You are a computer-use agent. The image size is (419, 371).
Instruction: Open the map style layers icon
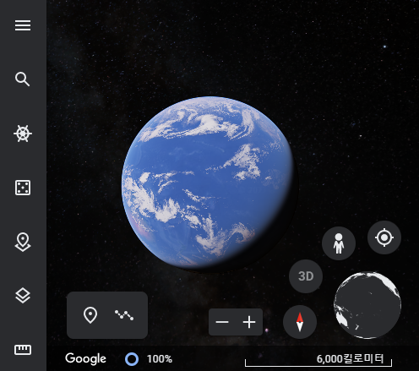23,296
